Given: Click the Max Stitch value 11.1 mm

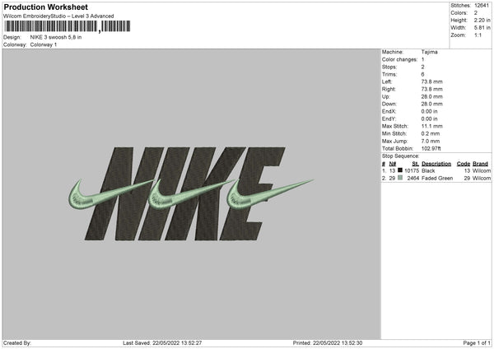Looking at the screenshot, I should pos(431,126).
